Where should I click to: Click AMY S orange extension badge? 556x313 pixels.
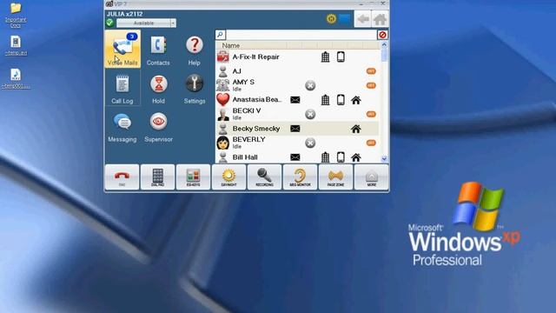point(371,85)
